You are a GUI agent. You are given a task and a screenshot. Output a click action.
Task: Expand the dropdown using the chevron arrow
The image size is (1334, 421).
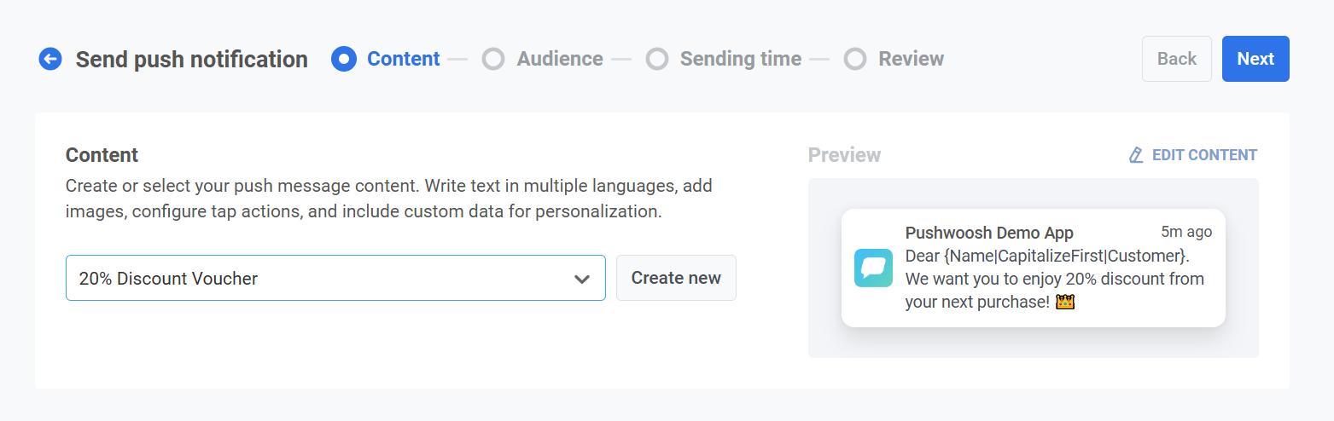[x=582, y=279]
